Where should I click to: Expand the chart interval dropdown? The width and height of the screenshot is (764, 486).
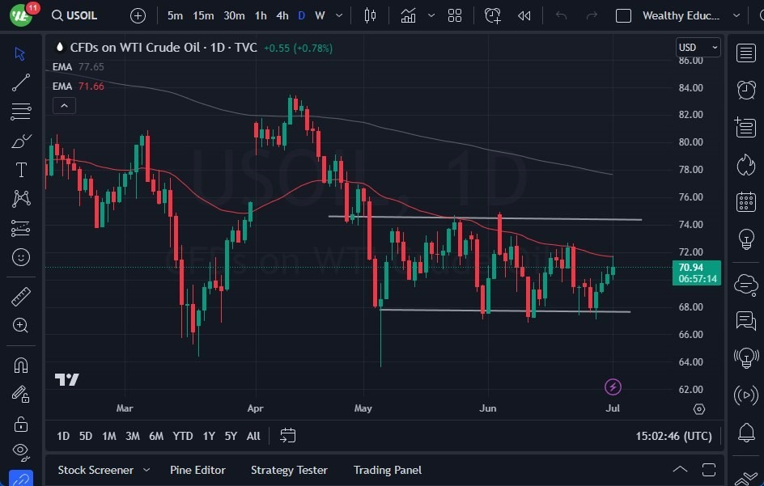tap(339, 15)
